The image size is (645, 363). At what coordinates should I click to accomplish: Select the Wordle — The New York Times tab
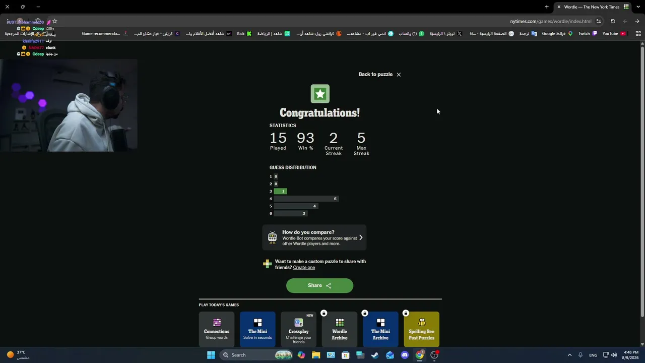coord(592,7)
